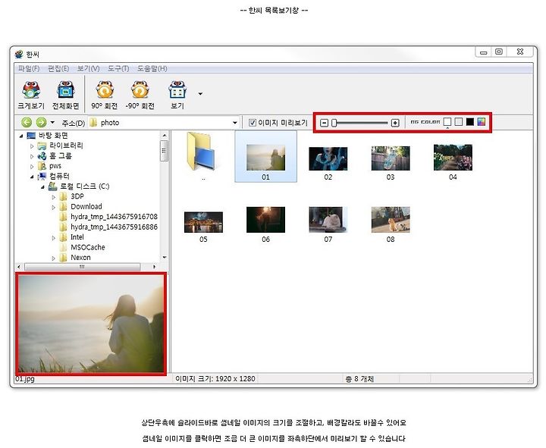
Task: Select the 3DP folder
Action: [x=77, y=196]
